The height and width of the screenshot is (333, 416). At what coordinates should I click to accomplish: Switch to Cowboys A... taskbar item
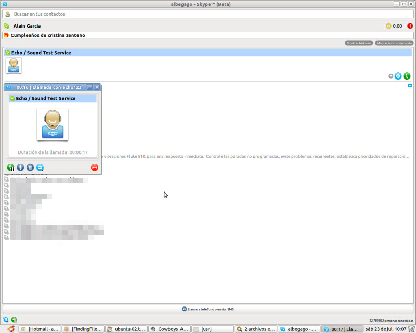[170, 329]
